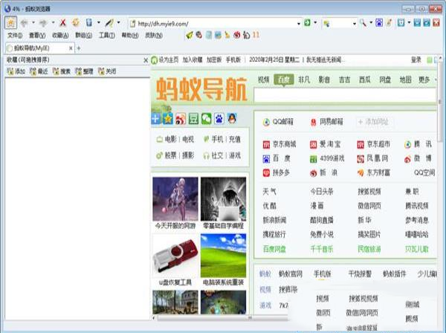Click the favorites star toolbar button
Screen dimensions: 446x333
tap(11, 23)
